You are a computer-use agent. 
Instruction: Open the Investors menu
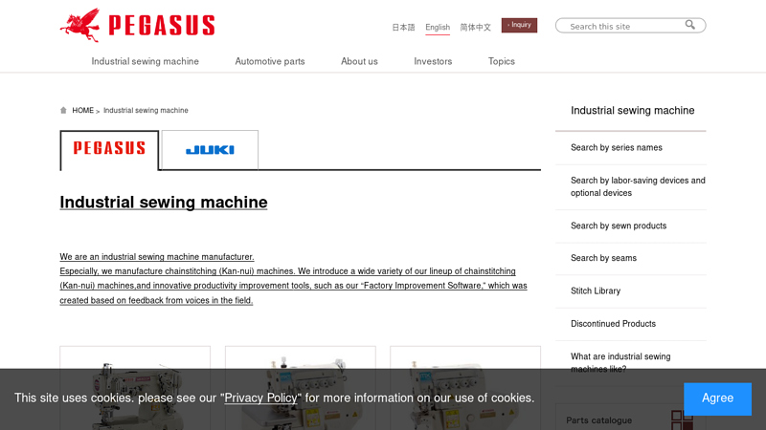click(433, 61)
